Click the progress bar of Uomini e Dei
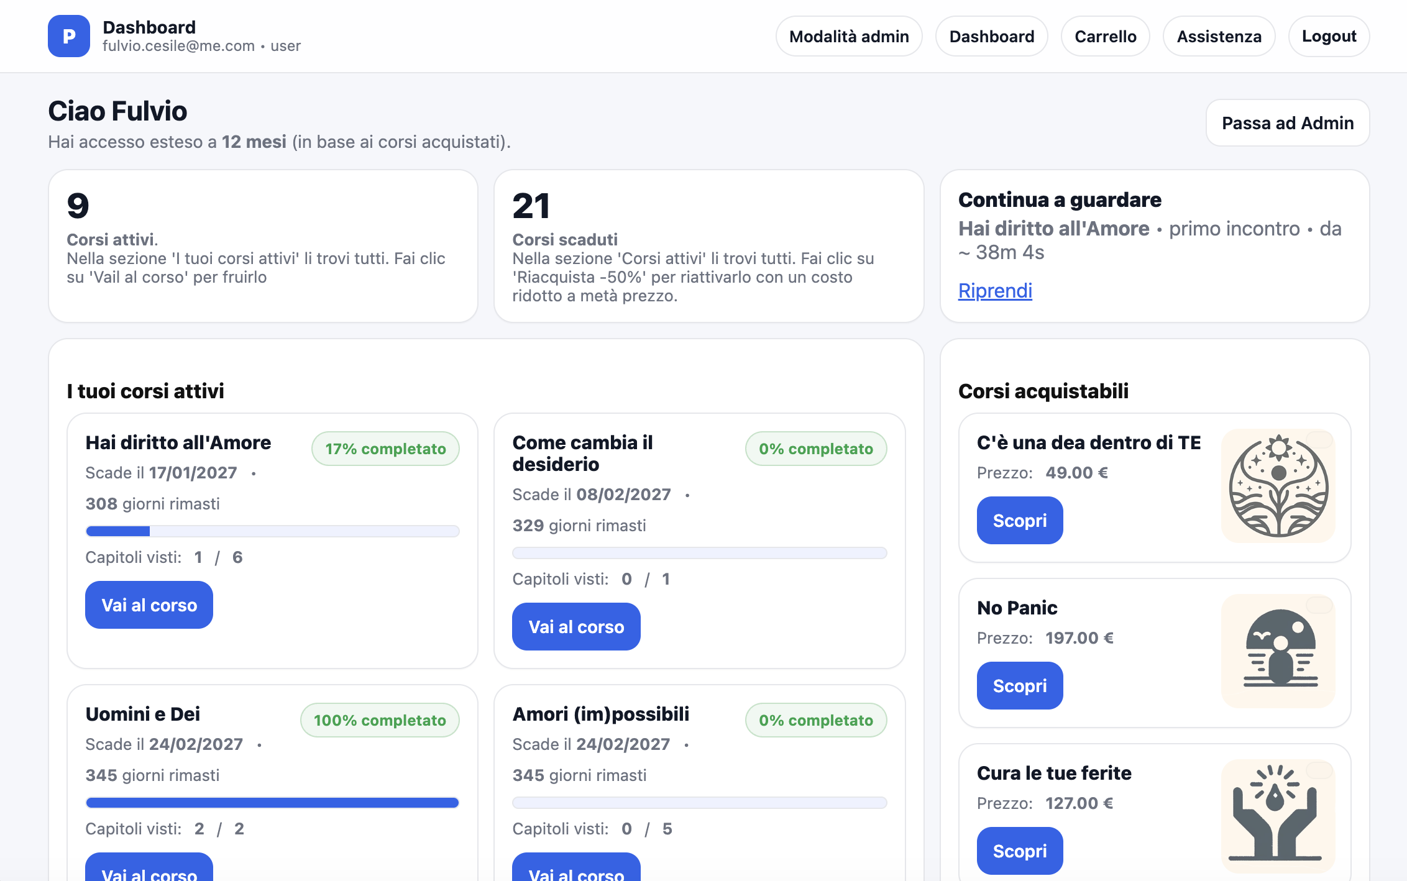 pos(272,801)
